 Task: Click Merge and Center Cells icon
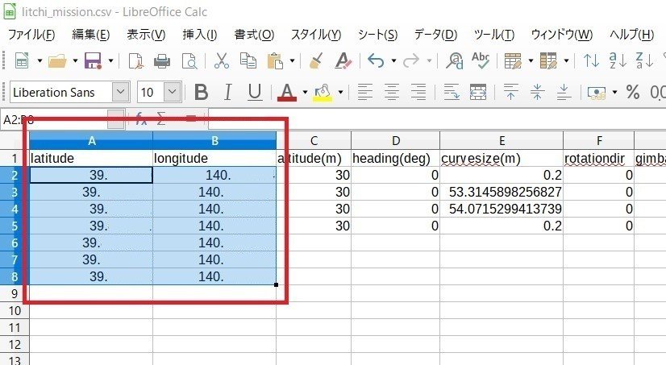[478, 92]
